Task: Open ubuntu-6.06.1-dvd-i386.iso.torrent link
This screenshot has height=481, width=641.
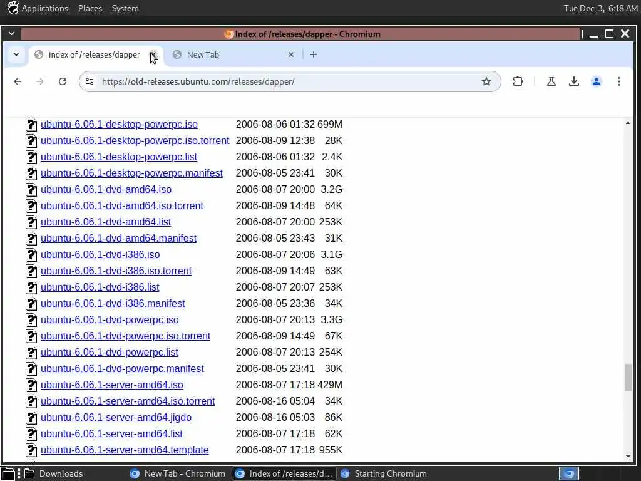Action: pos(116,271)
